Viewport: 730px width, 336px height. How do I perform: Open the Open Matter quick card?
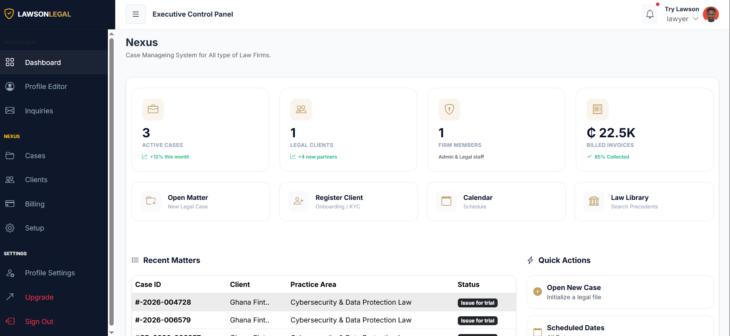[x=201, y=202]
